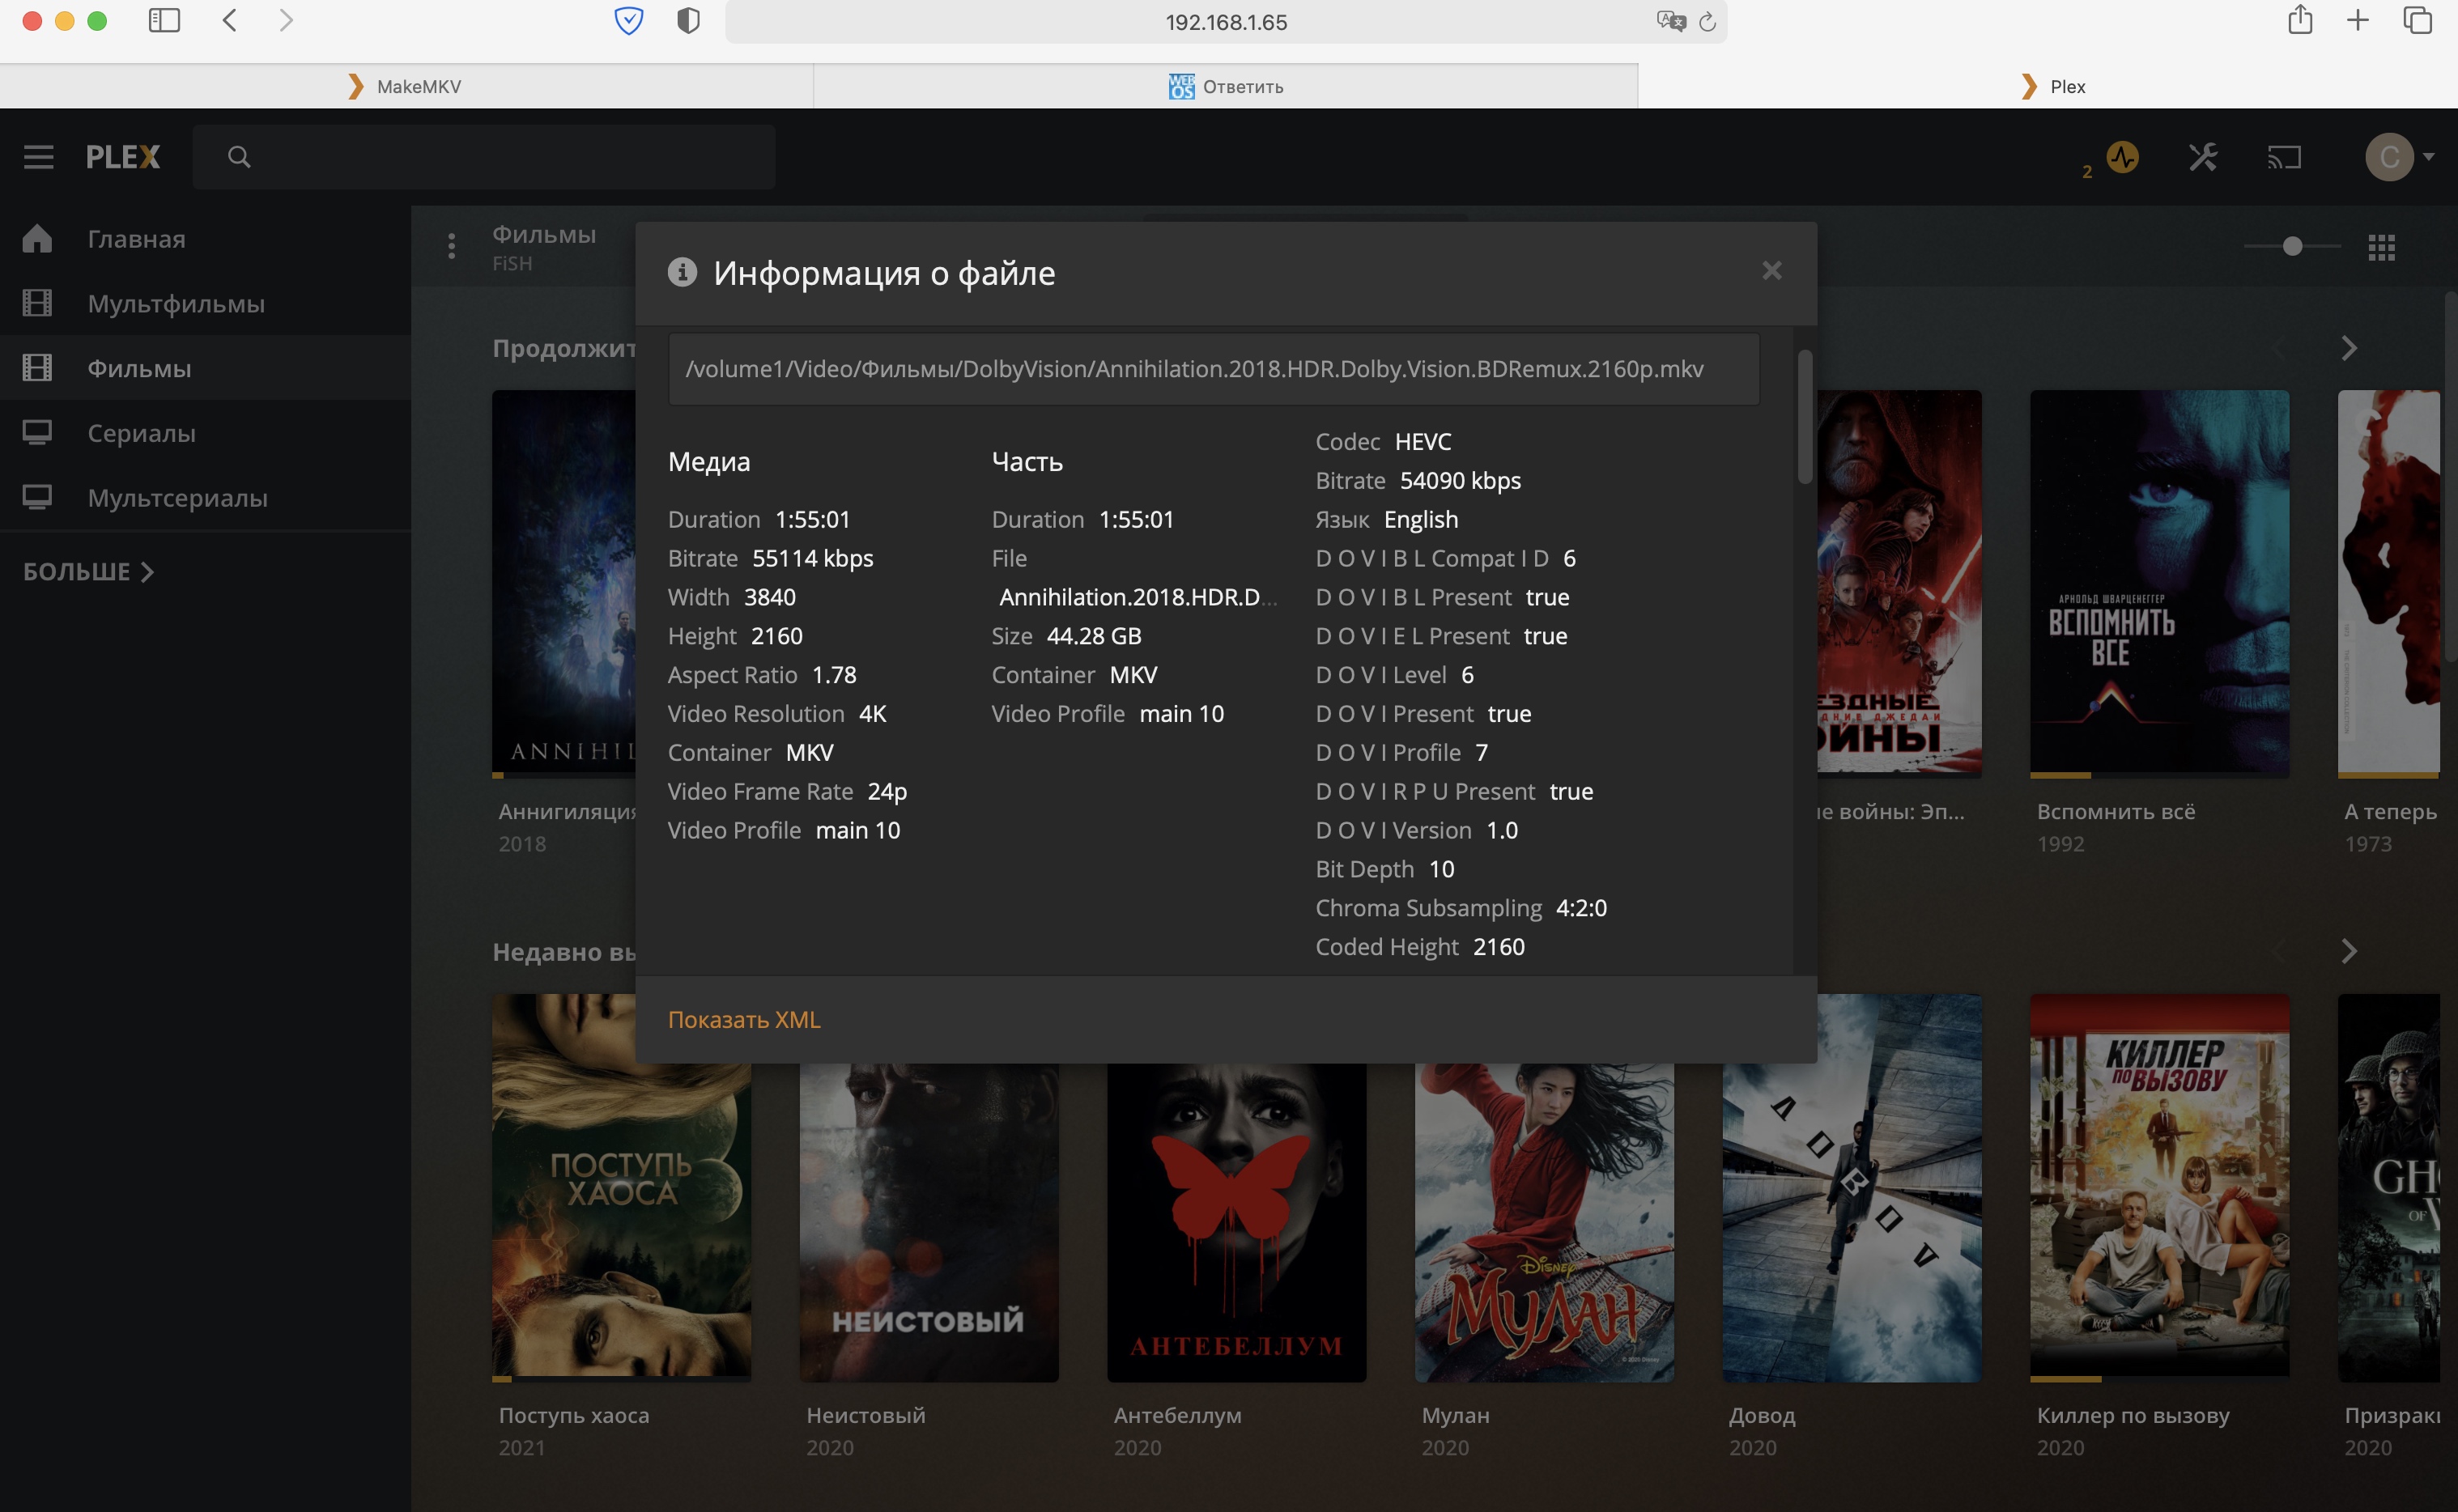
Task: Reload the page in Safari
Action: coord(1707,22)
